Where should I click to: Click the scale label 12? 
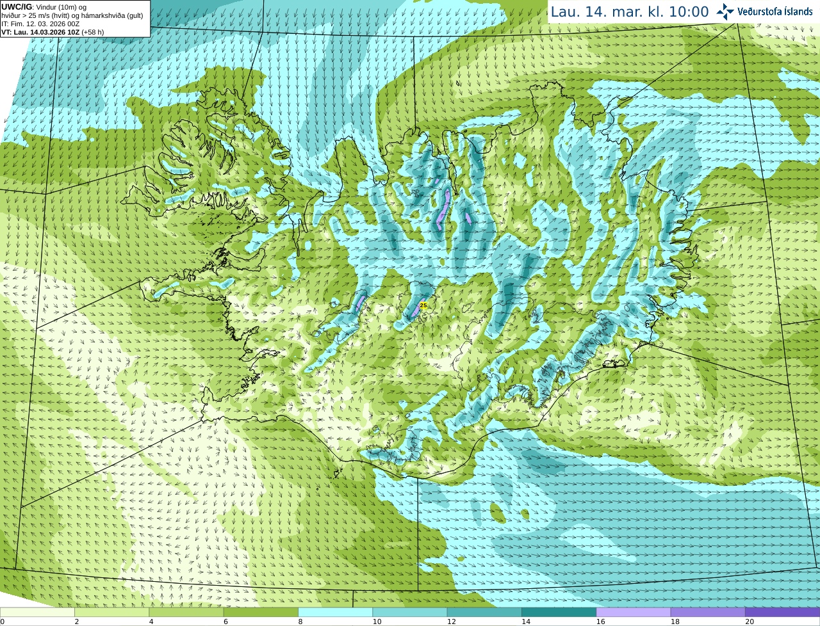(x=452, y=622)
